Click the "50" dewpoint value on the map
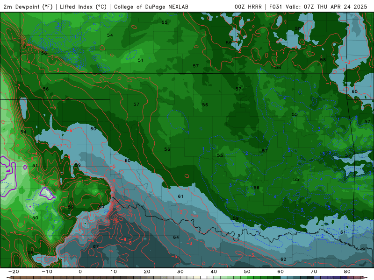 (x=35, y=218)
